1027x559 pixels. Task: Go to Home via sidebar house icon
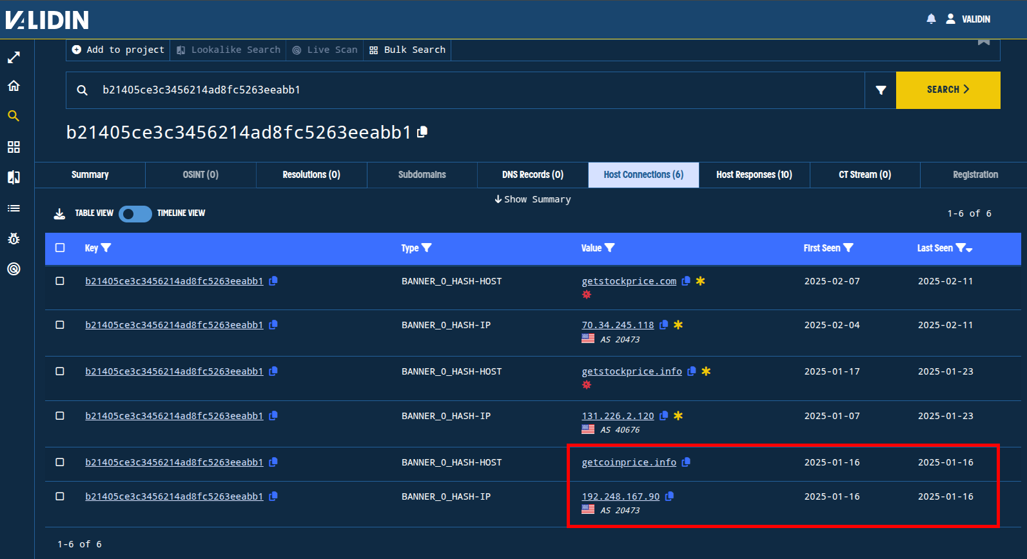[x=14, y=86]
